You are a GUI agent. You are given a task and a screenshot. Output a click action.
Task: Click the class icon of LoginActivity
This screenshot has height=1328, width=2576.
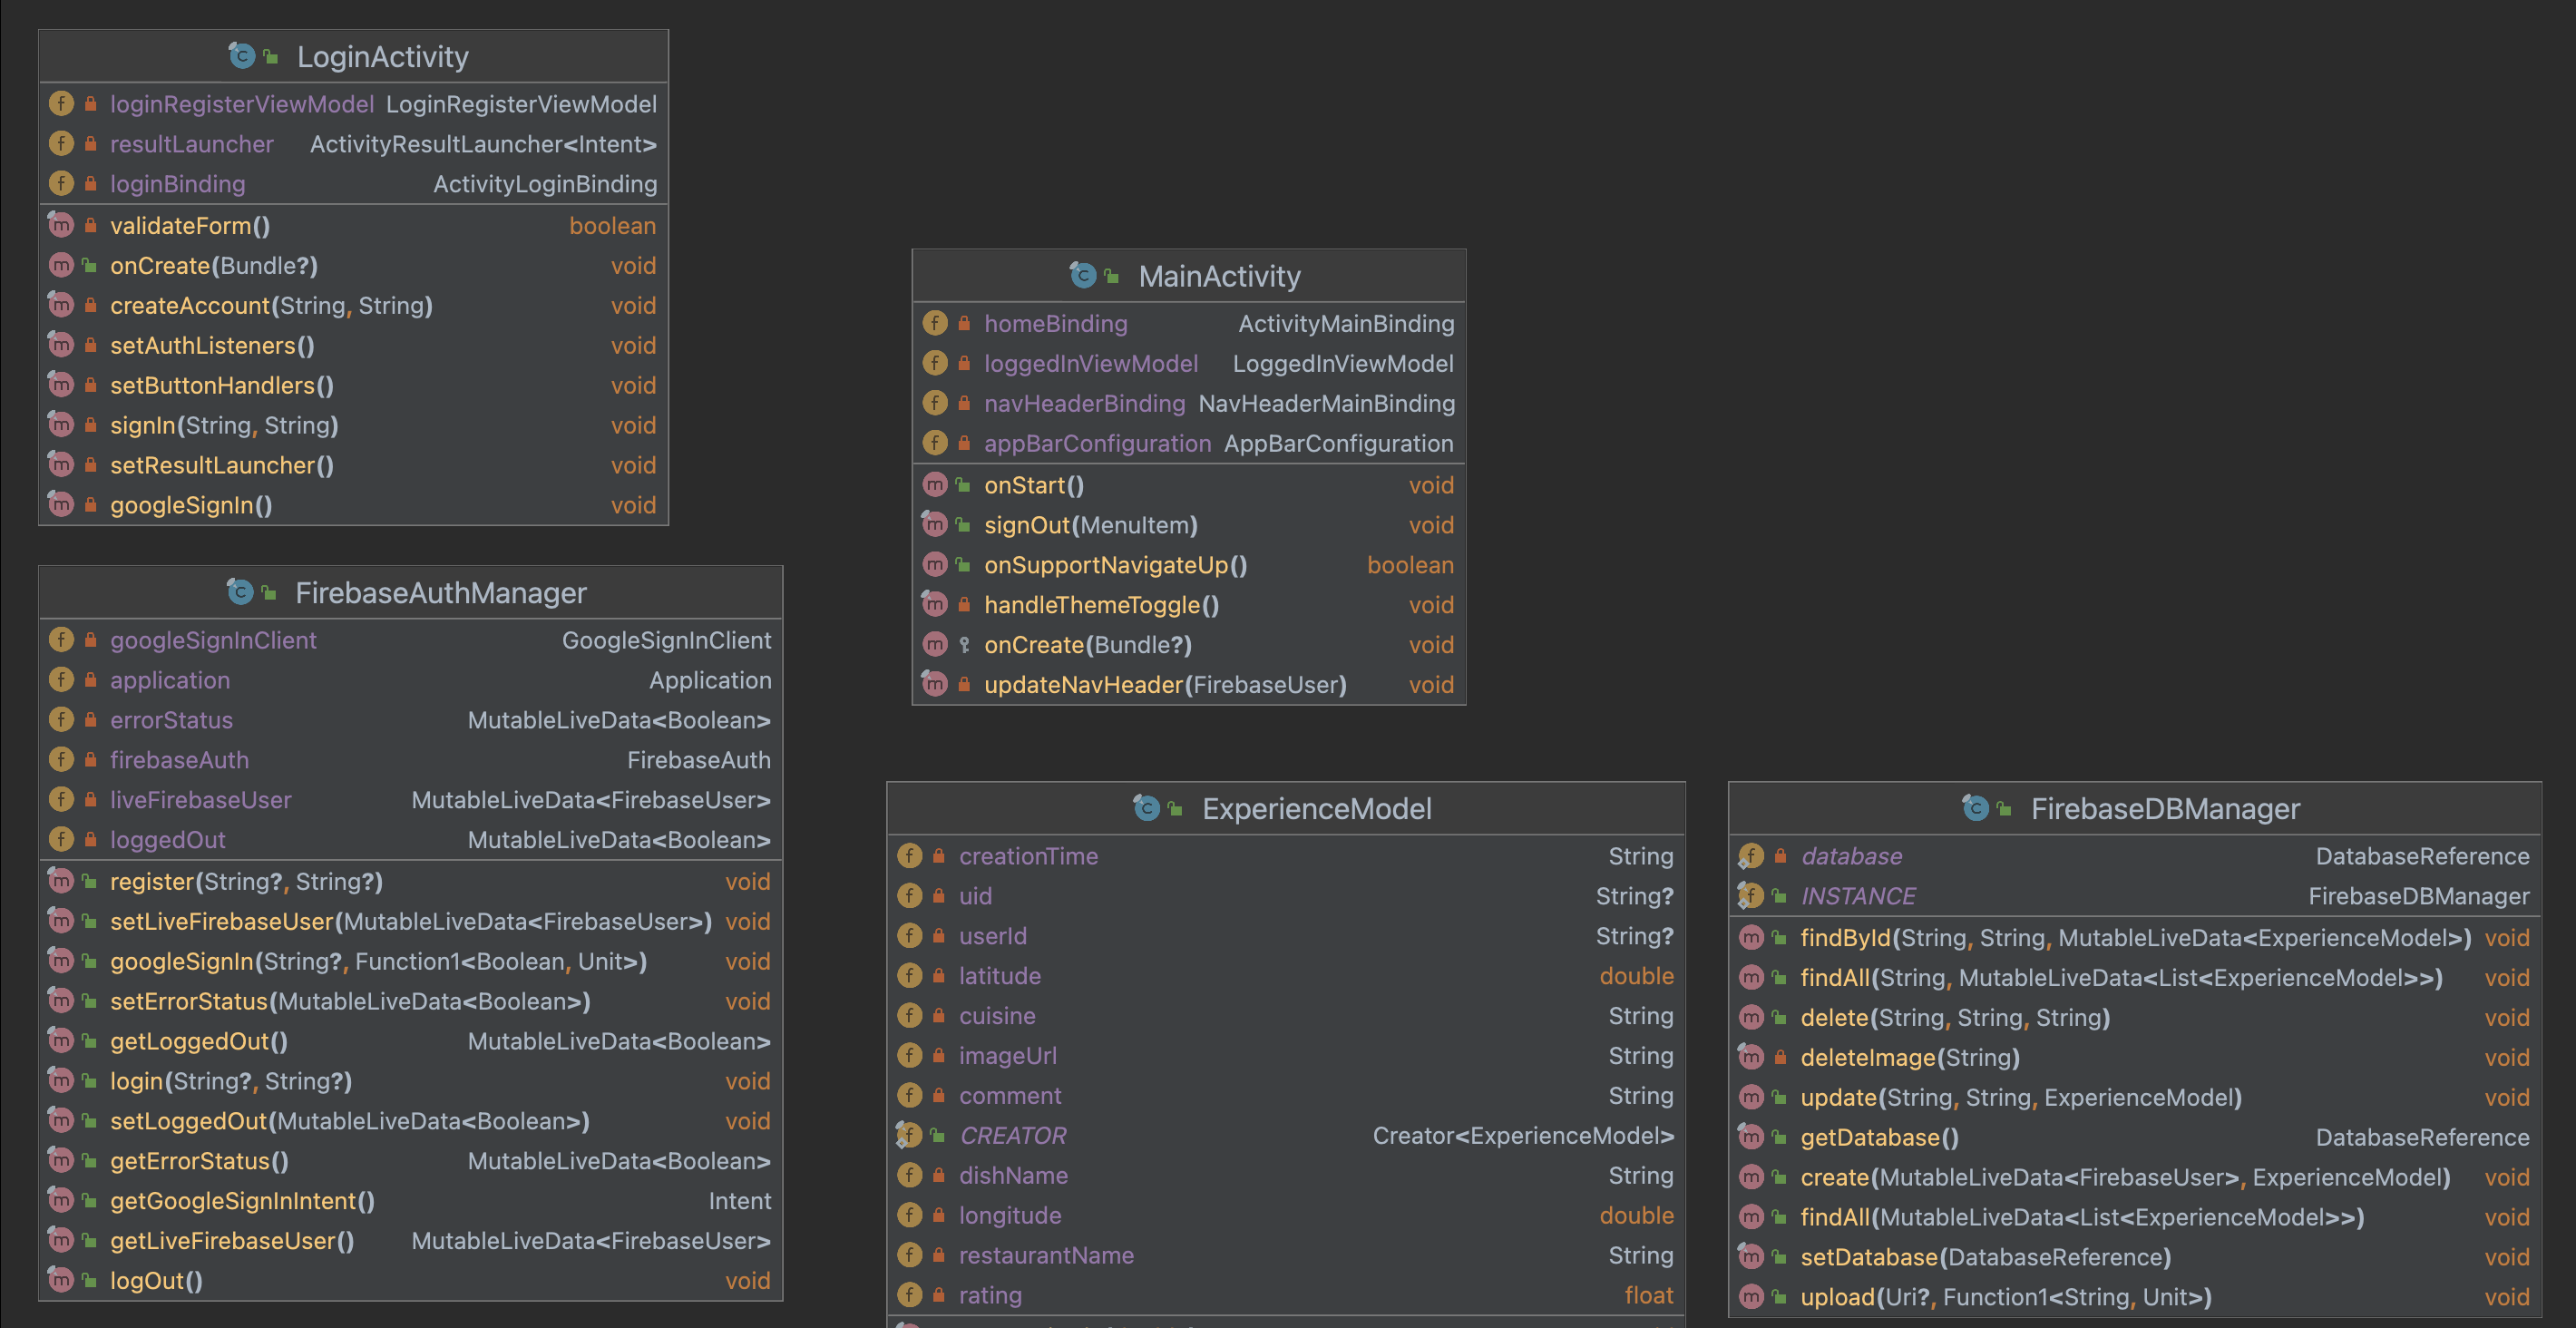(241, 57)
